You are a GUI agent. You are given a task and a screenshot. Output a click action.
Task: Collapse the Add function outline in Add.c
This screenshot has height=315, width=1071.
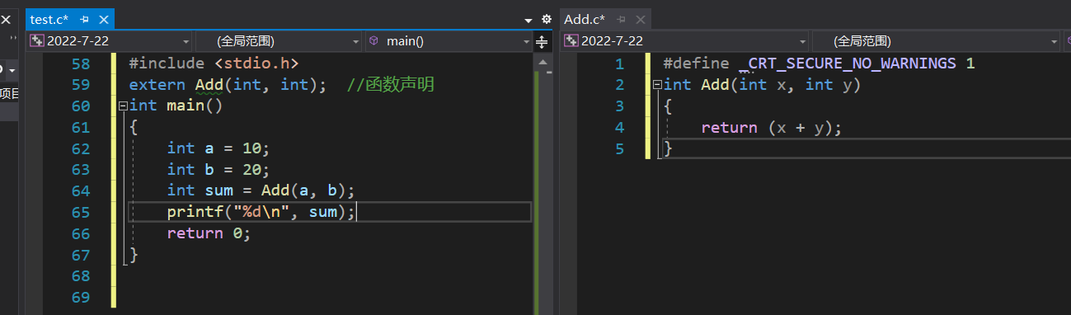click(657, 84)
